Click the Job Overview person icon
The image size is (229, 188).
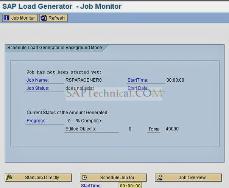tap(160, 177)
